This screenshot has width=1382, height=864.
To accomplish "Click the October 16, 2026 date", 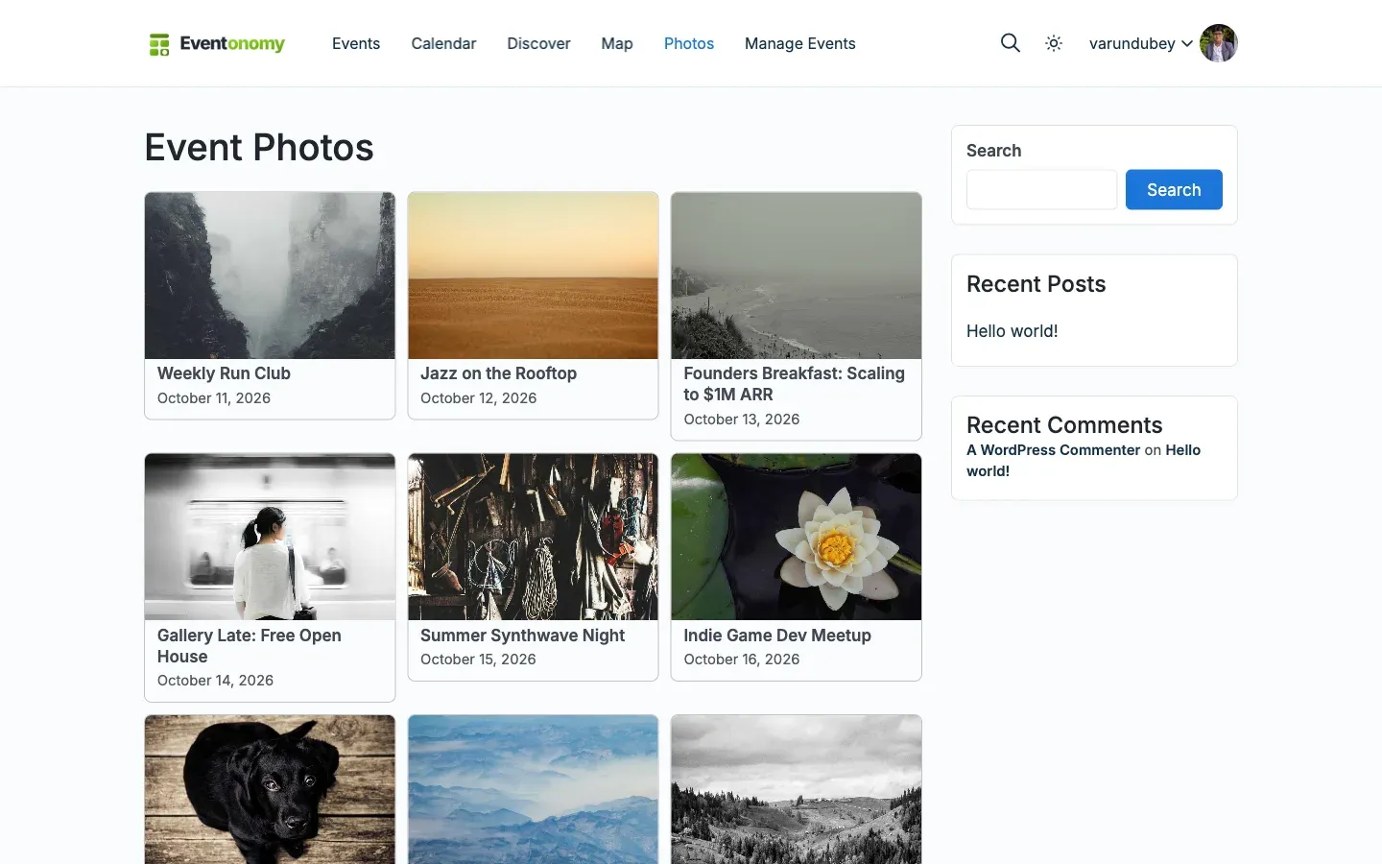I will (742, 660).
